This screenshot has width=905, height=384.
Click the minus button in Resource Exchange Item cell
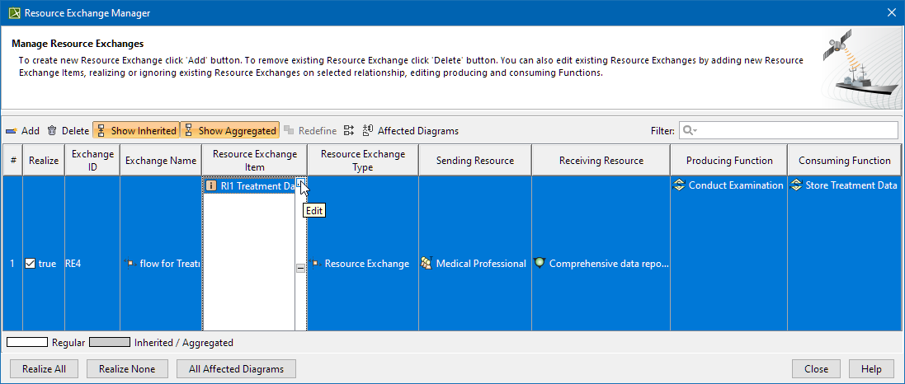(301, 268)
